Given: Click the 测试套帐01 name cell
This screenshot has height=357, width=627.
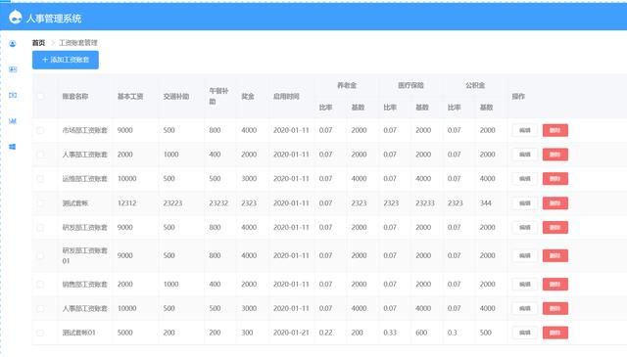Looking at the screenshot, I should click(x=78, y=333).
